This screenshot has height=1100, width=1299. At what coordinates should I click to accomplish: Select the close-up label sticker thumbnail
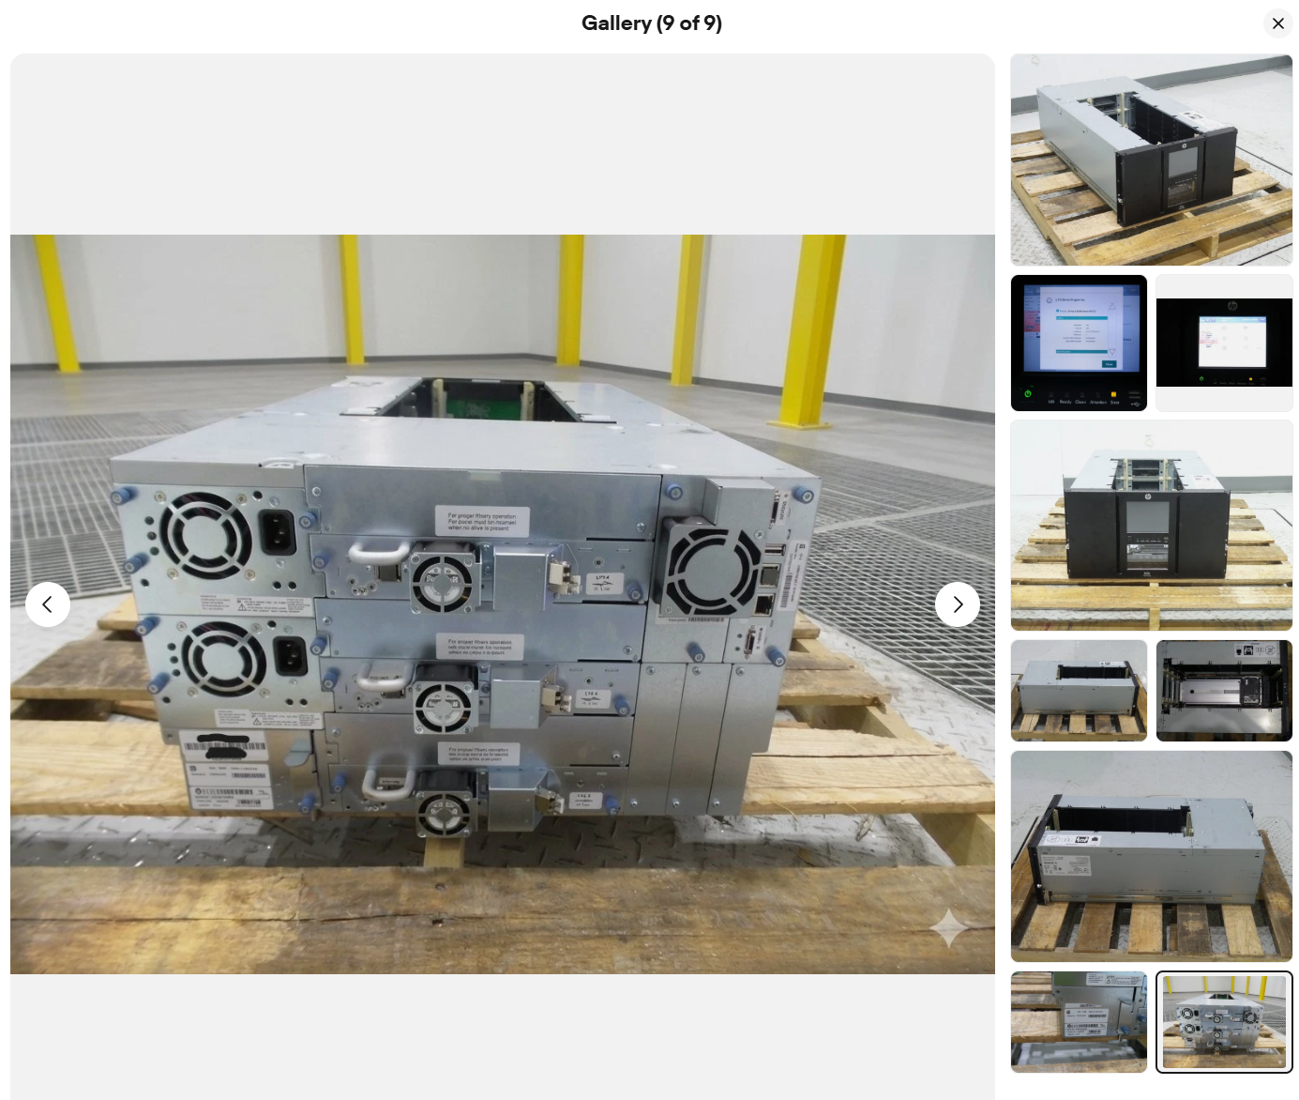[1079, 1022]
